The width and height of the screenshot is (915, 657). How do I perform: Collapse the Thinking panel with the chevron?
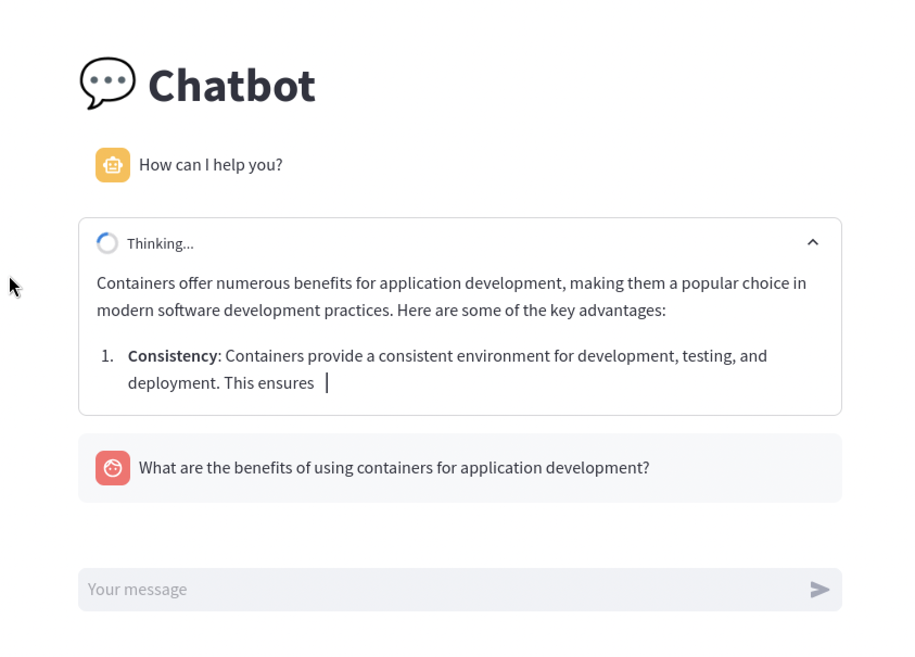point(812,243)
